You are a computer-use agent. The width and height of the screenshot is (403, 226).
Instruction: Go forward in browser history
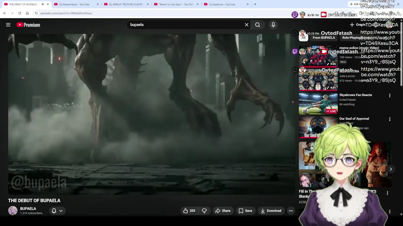pos(12,13)
